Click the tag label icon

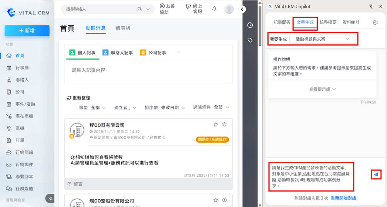pos(250,40)
